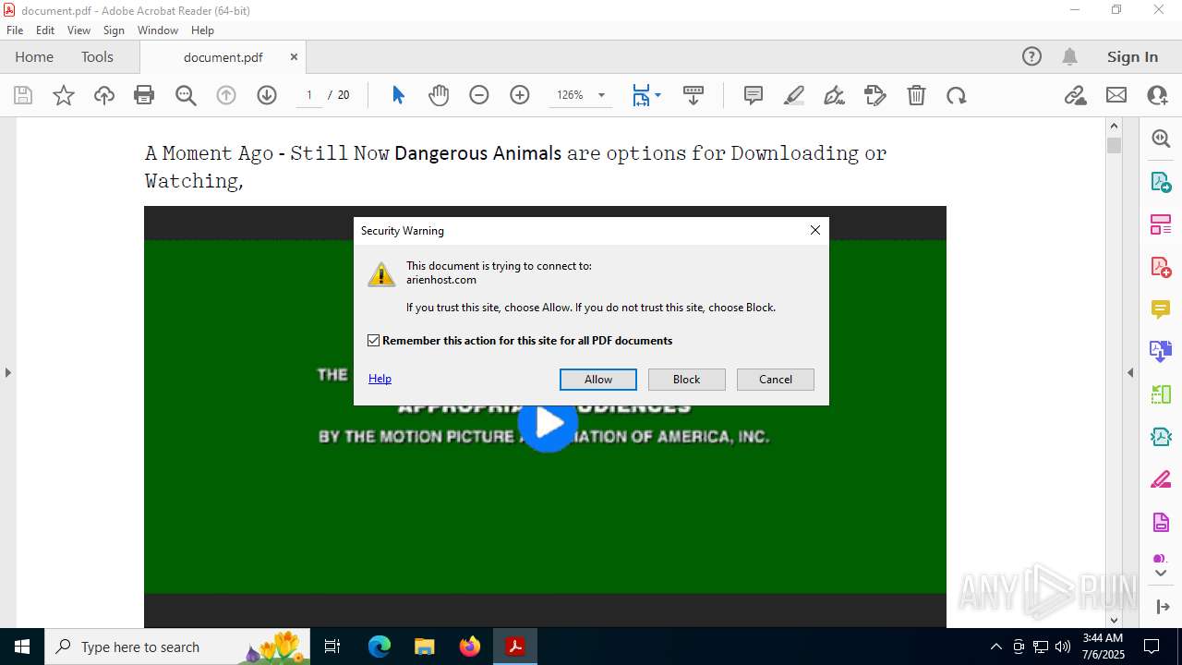Image resolution: width=1182 pixels, height=665 pixels.
Task: Open right pane search zoom tool
Action: (1161, 139)
